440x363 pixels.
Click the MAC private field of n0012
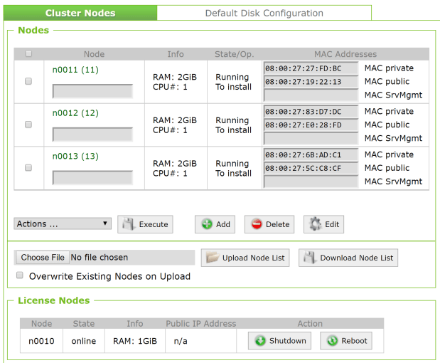click(x=311, y=112)
